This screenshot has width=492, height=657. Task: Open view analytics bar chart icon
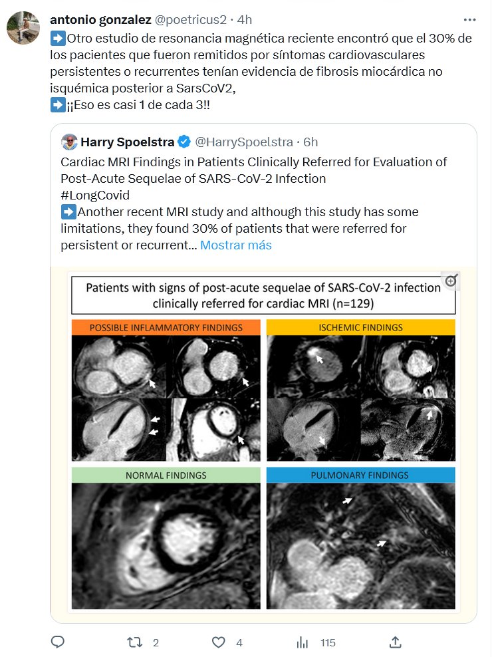pyautogui.click(x=303, y=642)
